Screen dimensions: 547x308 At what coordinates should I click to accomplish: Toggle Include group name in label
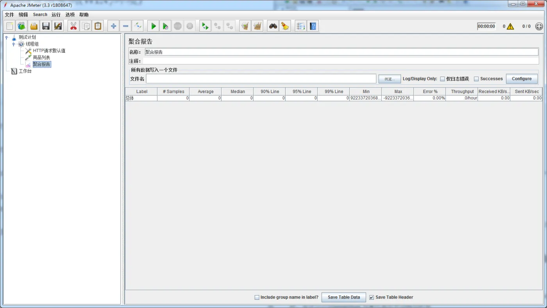coord(257,297)
